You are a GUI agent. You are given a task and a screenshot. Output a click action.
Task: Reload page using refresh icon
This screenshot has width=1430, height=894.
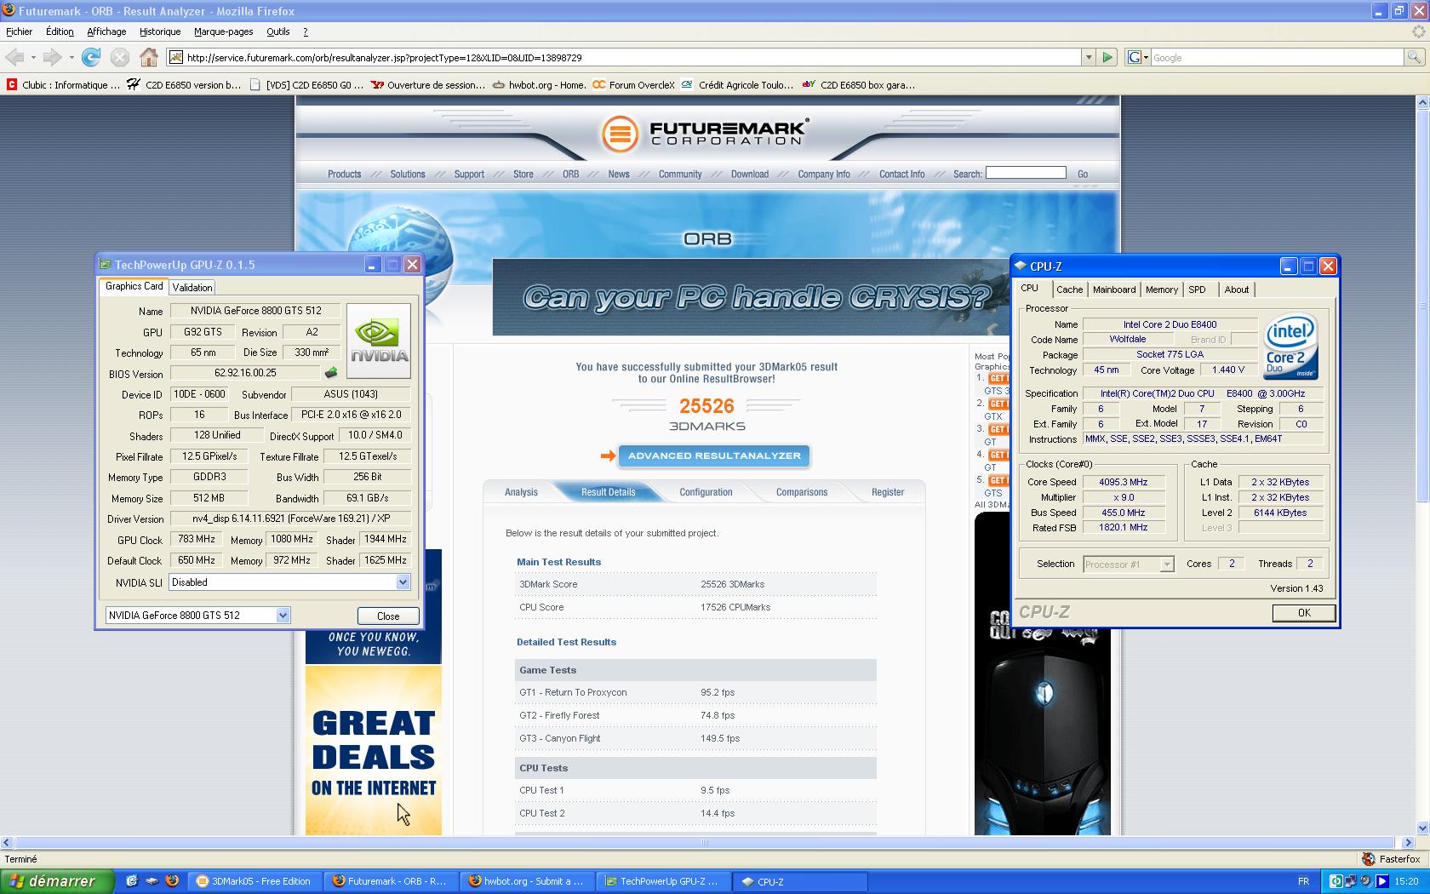91,57
